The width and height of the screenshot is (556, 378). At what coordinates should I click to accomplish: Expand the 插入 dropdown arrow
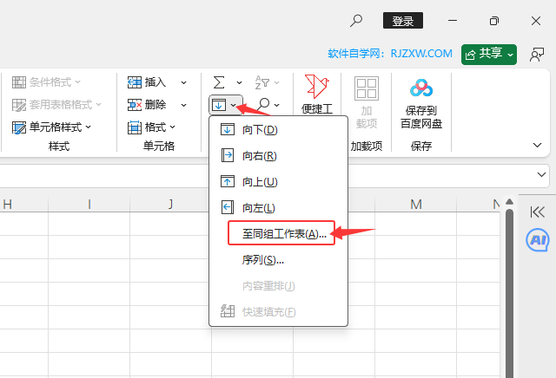183,82
